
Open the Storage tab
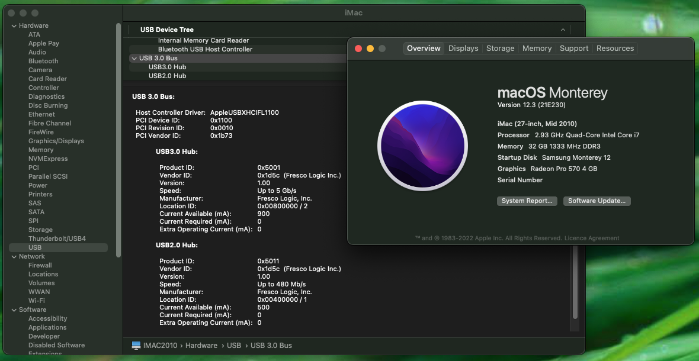pos(500,49)
